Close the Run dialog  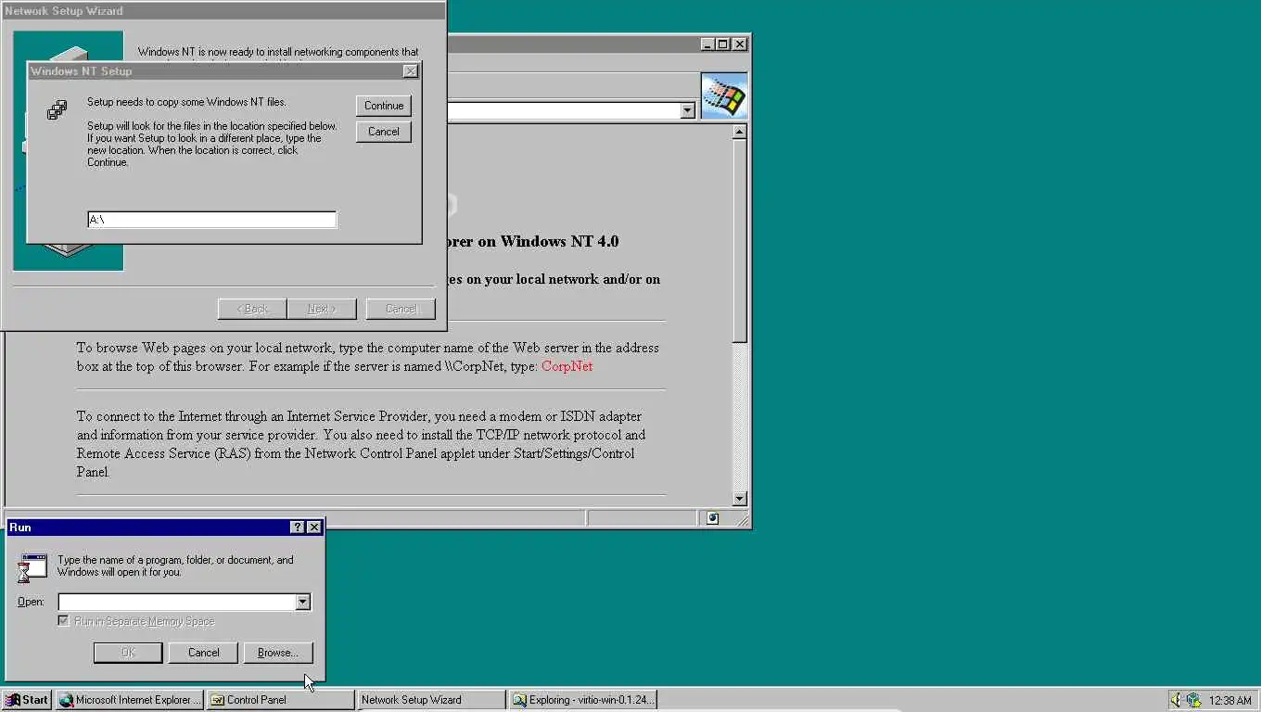tap(313, 527)
